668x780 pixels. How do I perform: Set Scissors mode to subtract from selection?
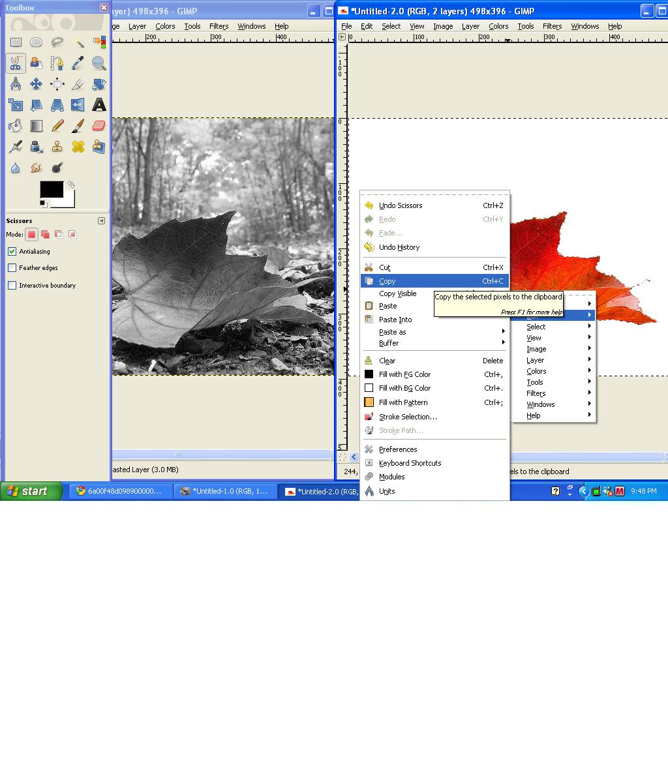coord(59,234)
